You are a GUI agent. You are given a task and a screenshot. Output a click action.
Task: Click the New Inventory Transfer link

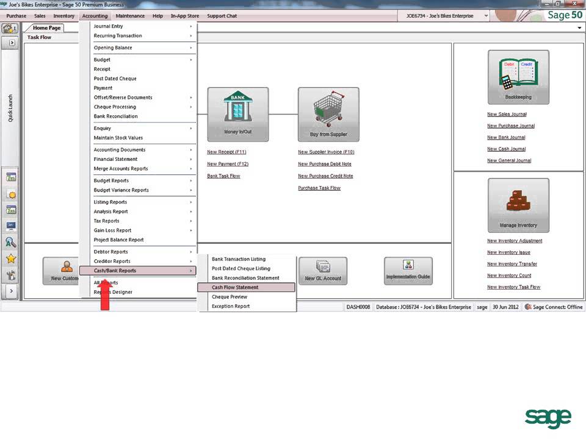[512, 264]
